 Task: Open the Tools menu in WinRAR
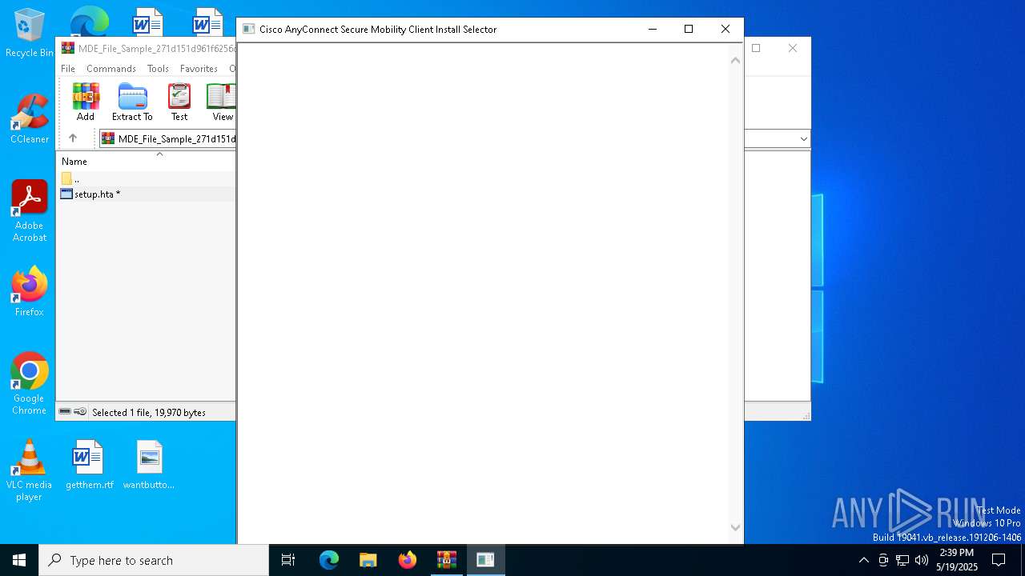pos(158,69)
